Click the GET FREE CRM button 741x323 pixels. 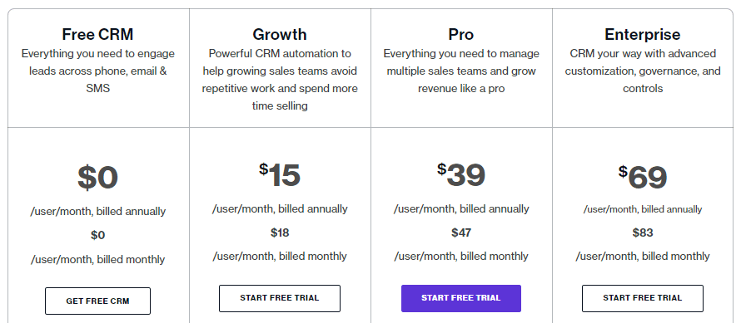pyautogui.click(x=97, y=301)
